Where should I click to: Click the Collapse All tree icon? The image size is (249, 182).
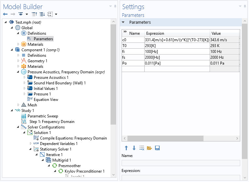pos(34,14)
